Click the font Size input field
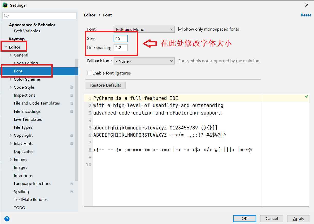This screenshot has height=224, width=314. pyautogui.click(x=121, y=39)
